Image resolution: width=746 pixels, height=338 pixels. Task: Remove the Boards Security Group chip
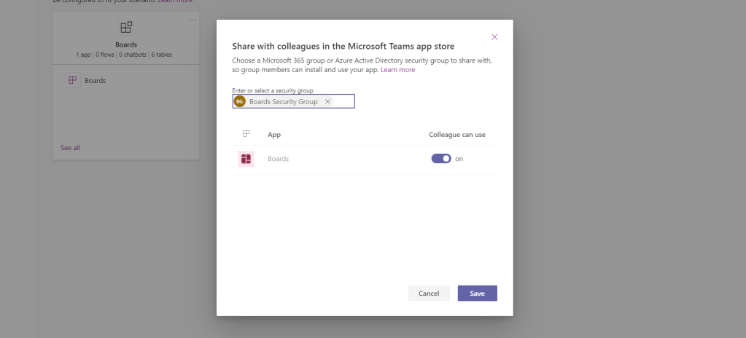click(327, 102)
